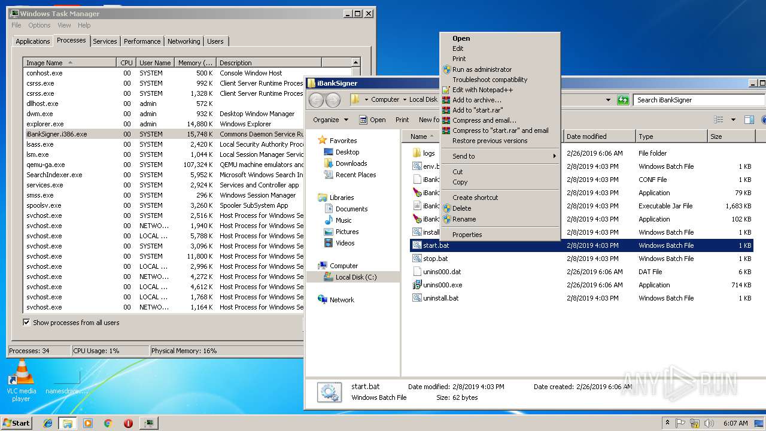The image size is (766, 431).
Task: Click the Explorer folder taskbar button
Action: point(68,423)
